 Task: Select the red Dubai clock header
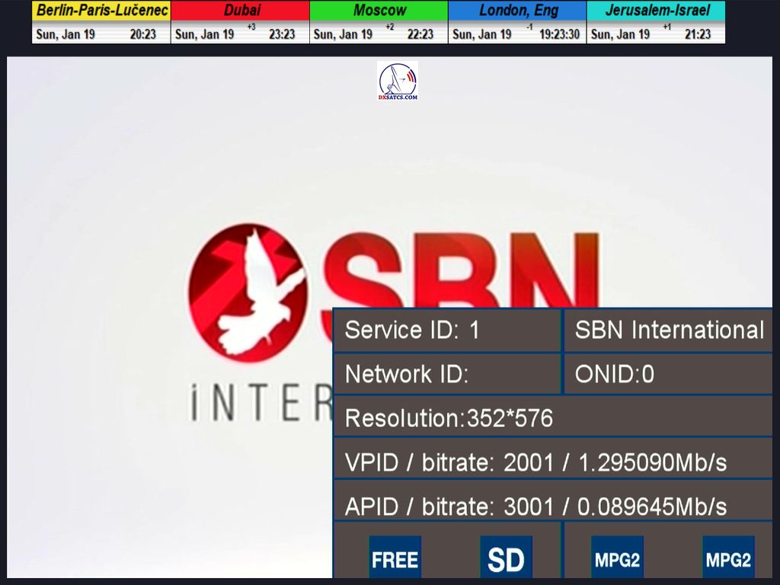[240, 11]
